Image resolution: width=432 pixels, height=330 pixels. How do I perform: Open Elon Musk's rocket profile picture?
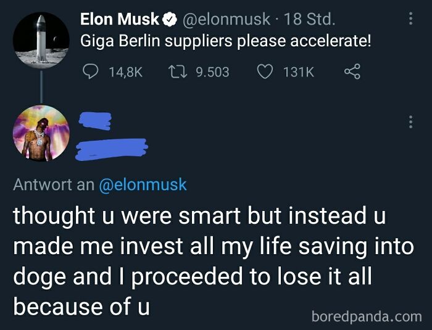(x=41, y=38)
